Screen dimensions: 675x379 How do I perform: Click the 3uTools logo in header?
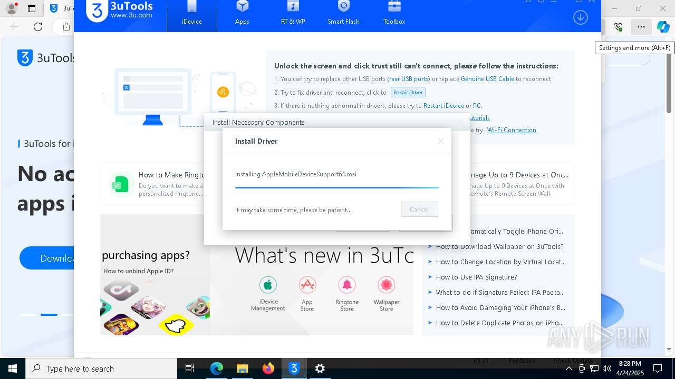pyautogui.click(x=120, y=11)
